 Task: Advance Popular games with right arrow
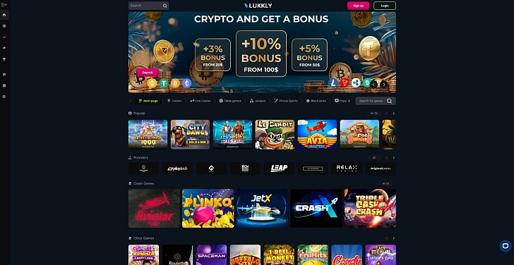(394, 113)
